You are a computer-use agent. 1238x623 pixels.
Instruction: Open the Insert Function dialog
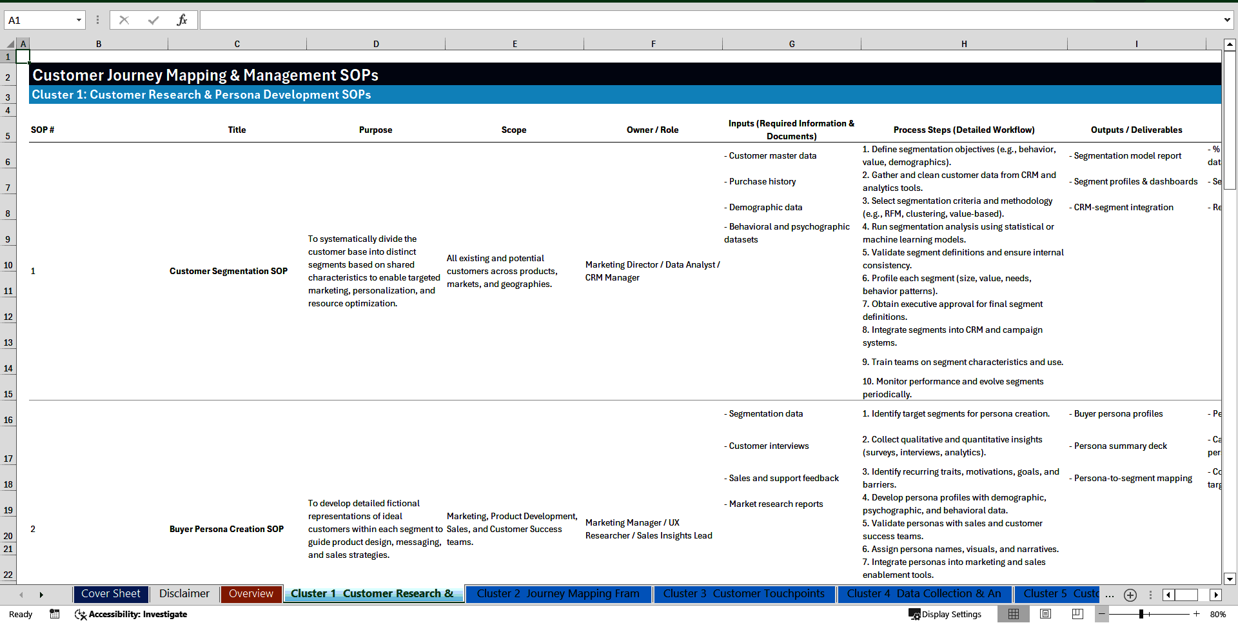[x=182, y=19]
